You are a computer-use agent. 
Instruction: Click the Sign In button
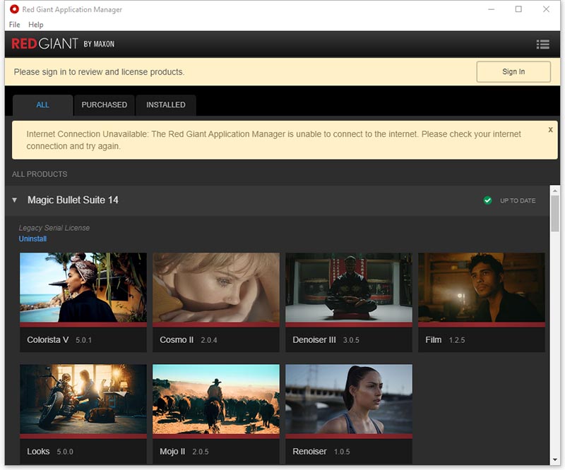(513, 72)
